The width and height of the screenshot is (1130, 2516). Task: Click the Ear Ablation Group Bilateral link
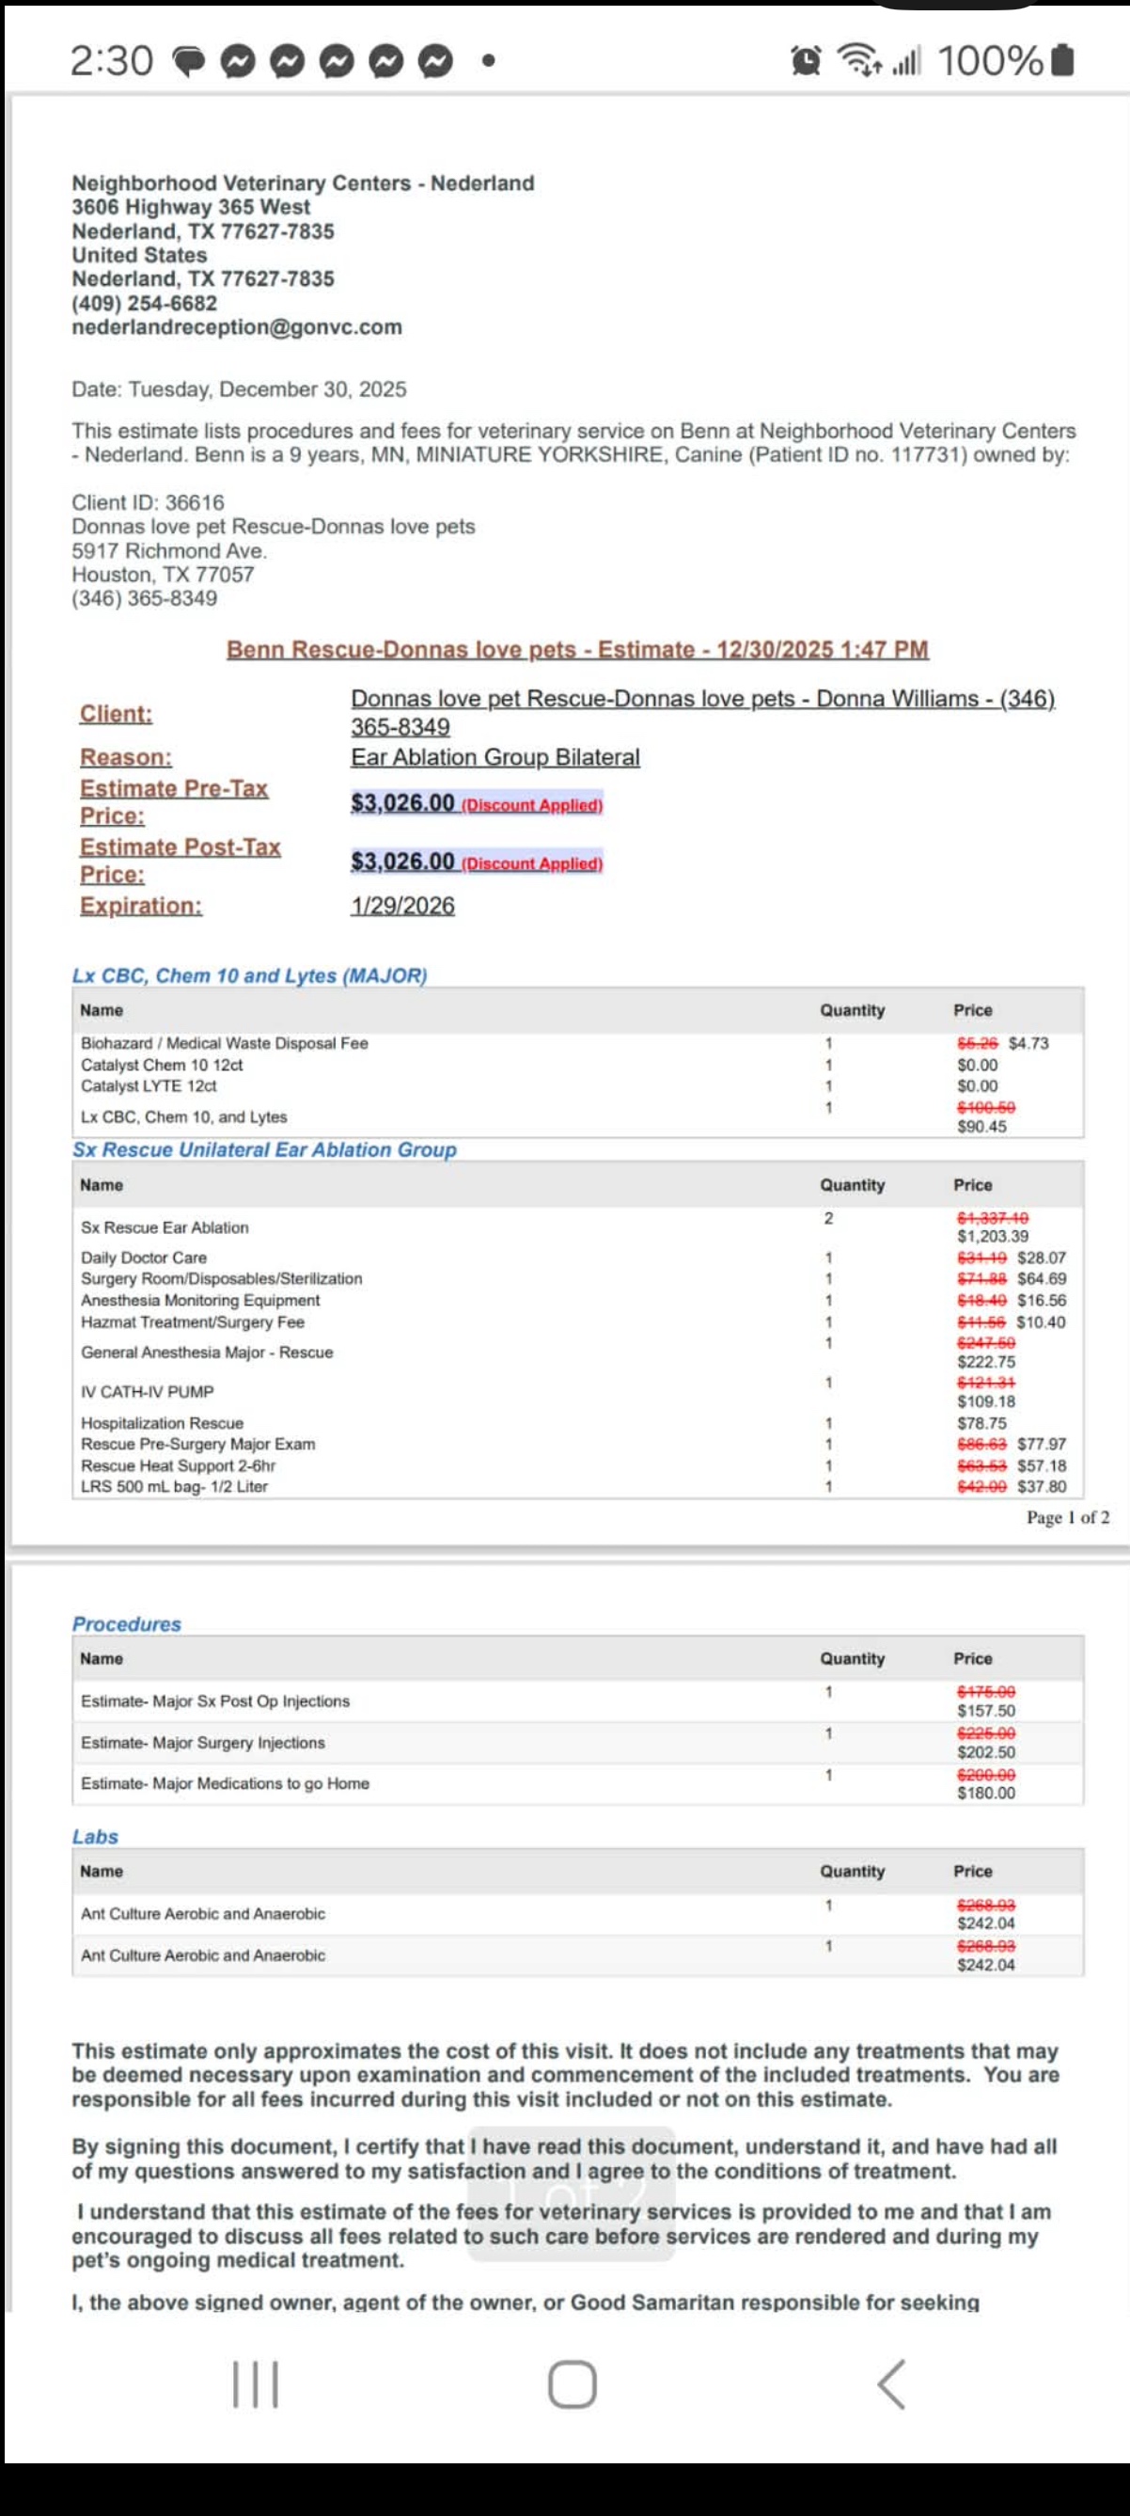[494, 757]
